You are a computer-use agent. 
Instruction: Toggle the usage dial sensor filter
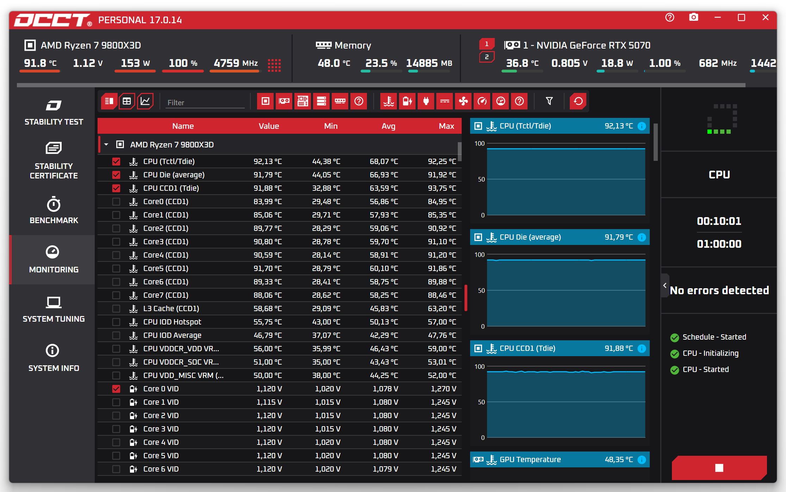pos(501,101)
